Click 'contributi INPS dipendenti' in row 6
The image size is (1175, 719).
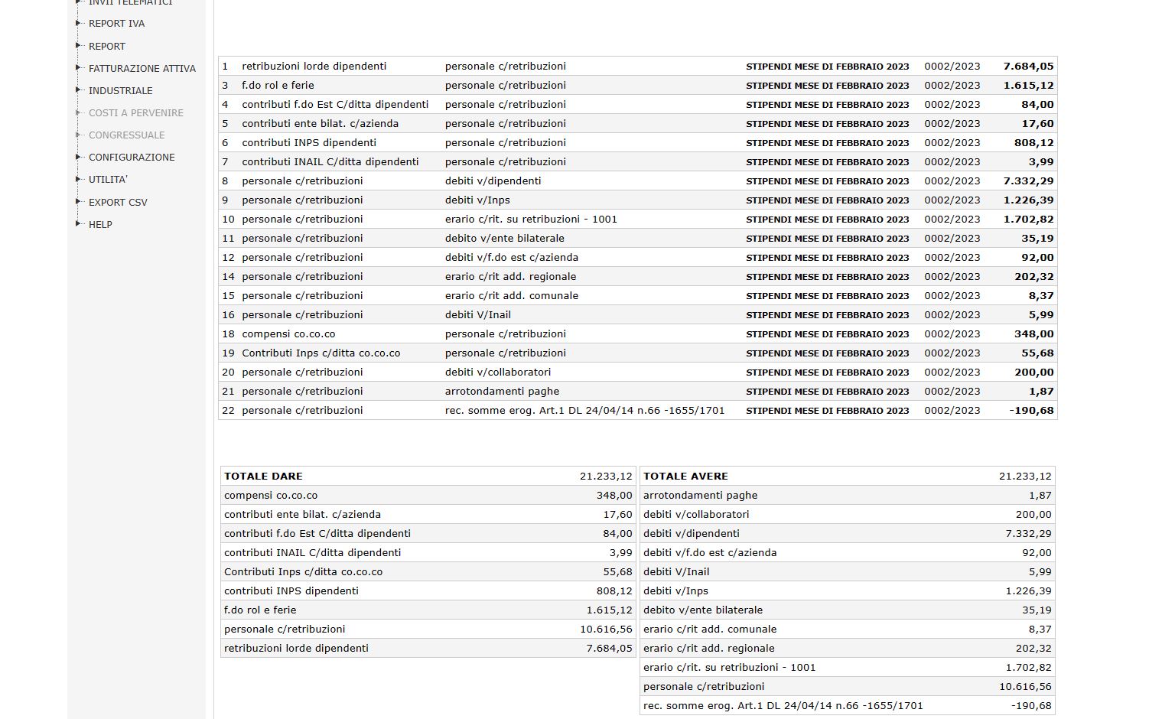click(x=309, y=142)
